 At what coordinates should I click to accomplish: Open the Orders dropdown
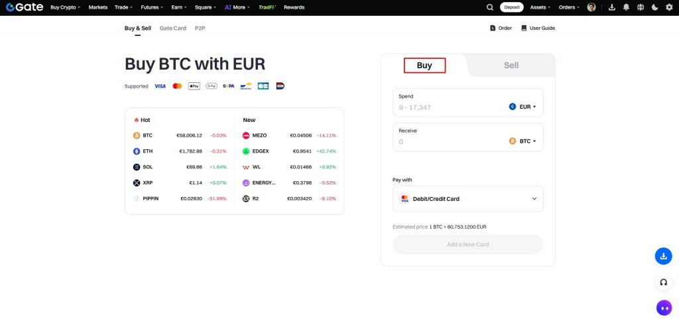(569, 7)
